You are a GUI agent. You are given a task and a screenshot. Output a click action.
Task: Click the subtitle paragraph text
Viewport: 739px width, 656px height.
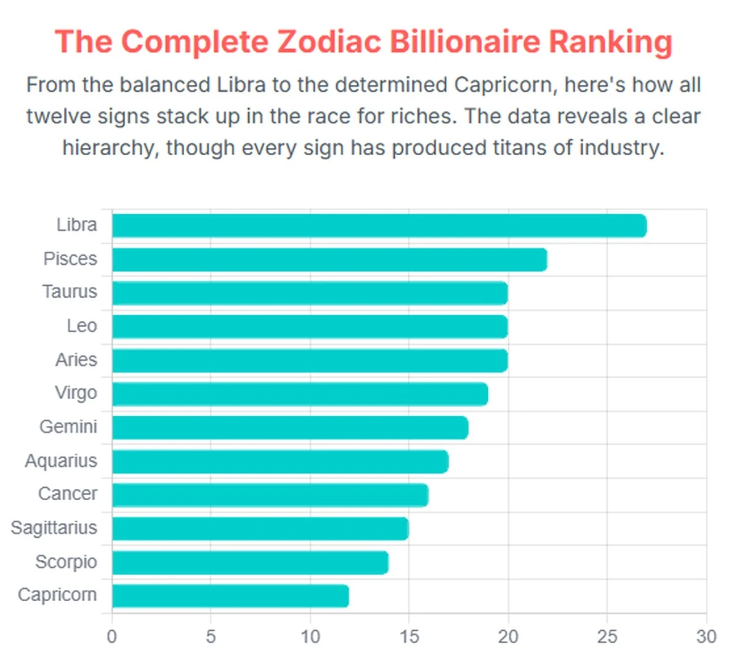coord(363,116)
